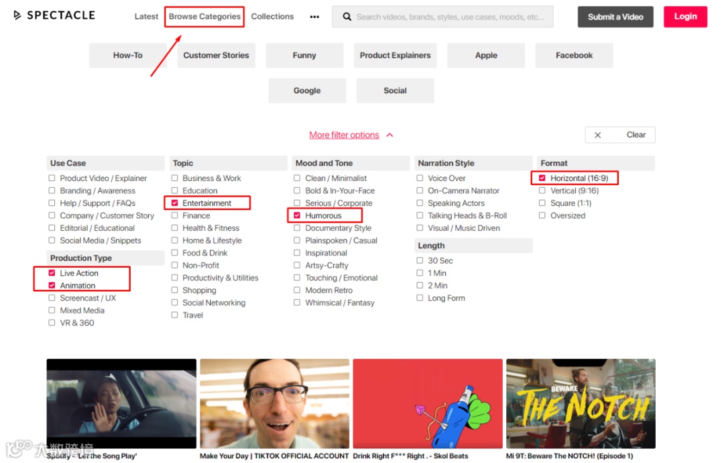Image resolution: width=724 pixels, height=463 pixels.
Task: Check Food & Drink topic
Action: [174, 253]
